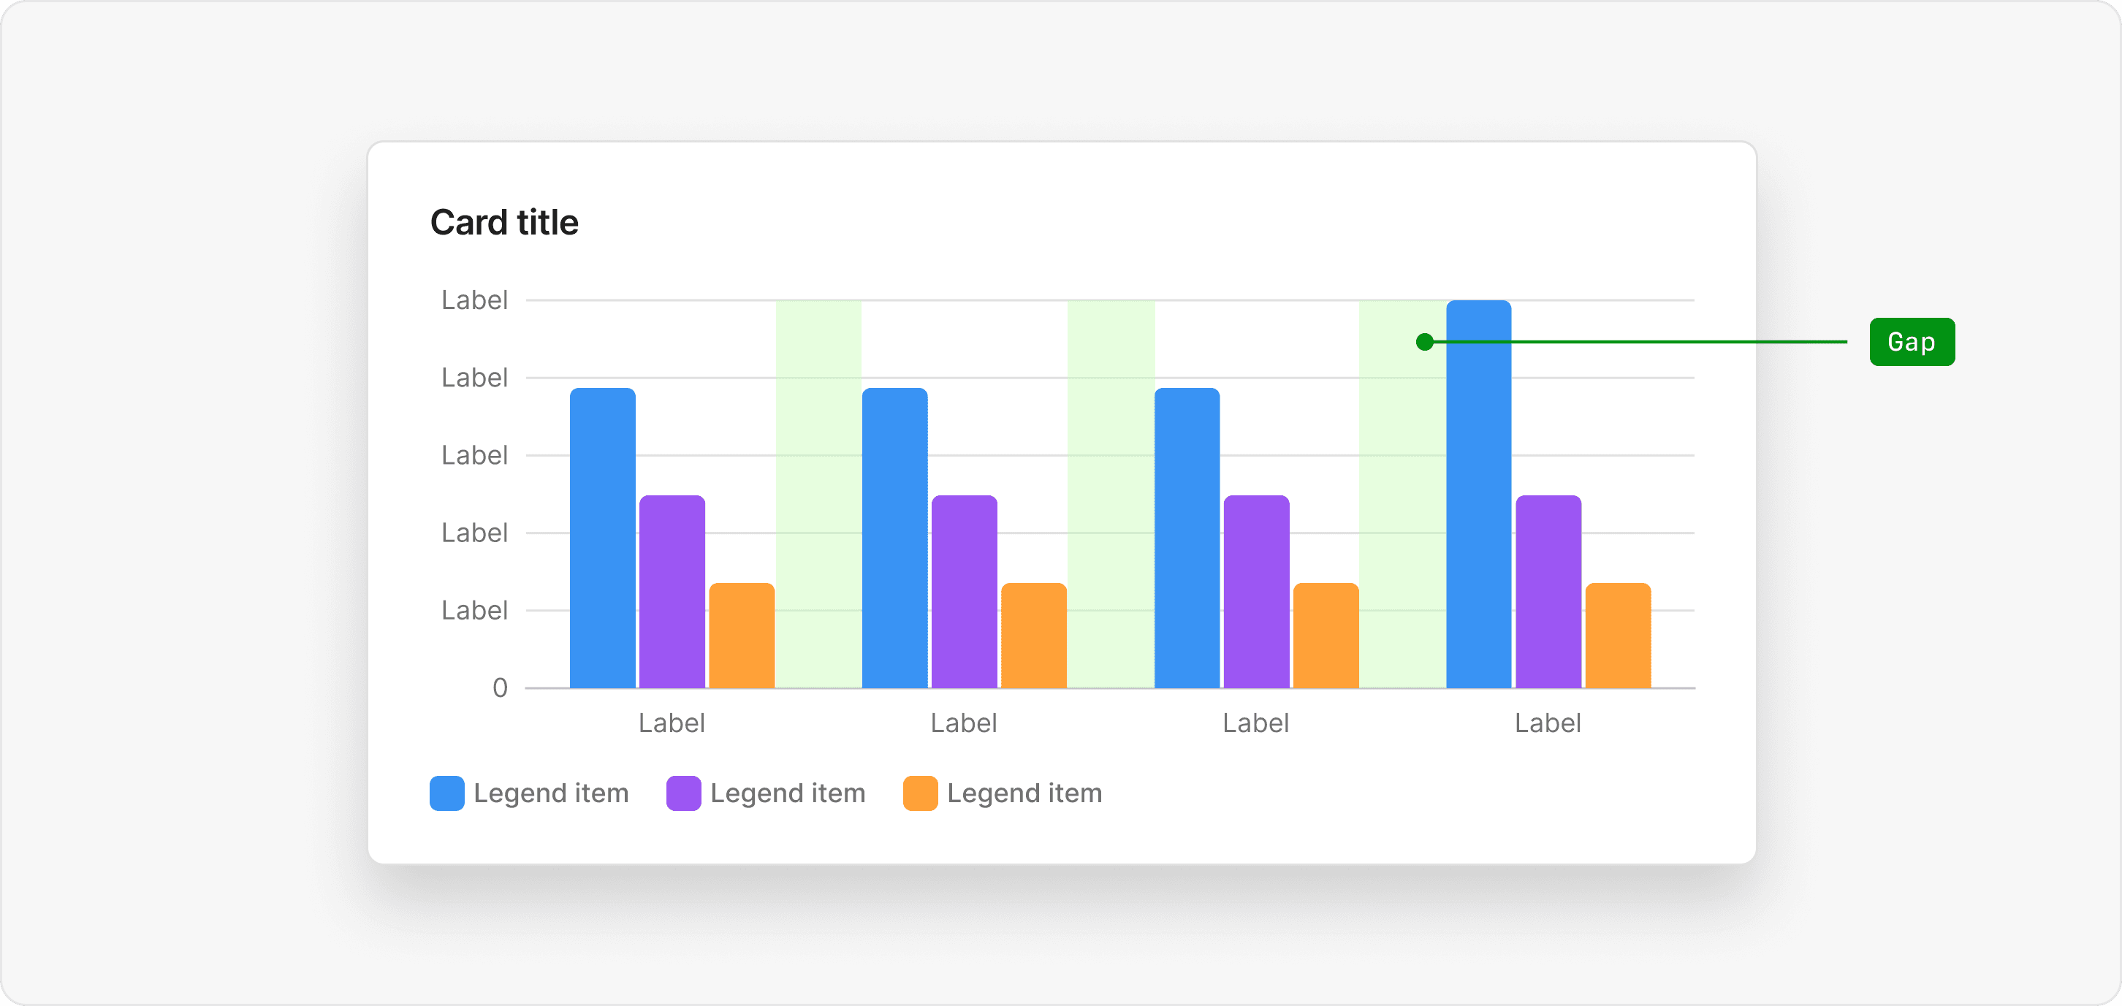Click the last x-axis Label
Screen dimensions: 2122x1006
click(x=1547, y=723)
